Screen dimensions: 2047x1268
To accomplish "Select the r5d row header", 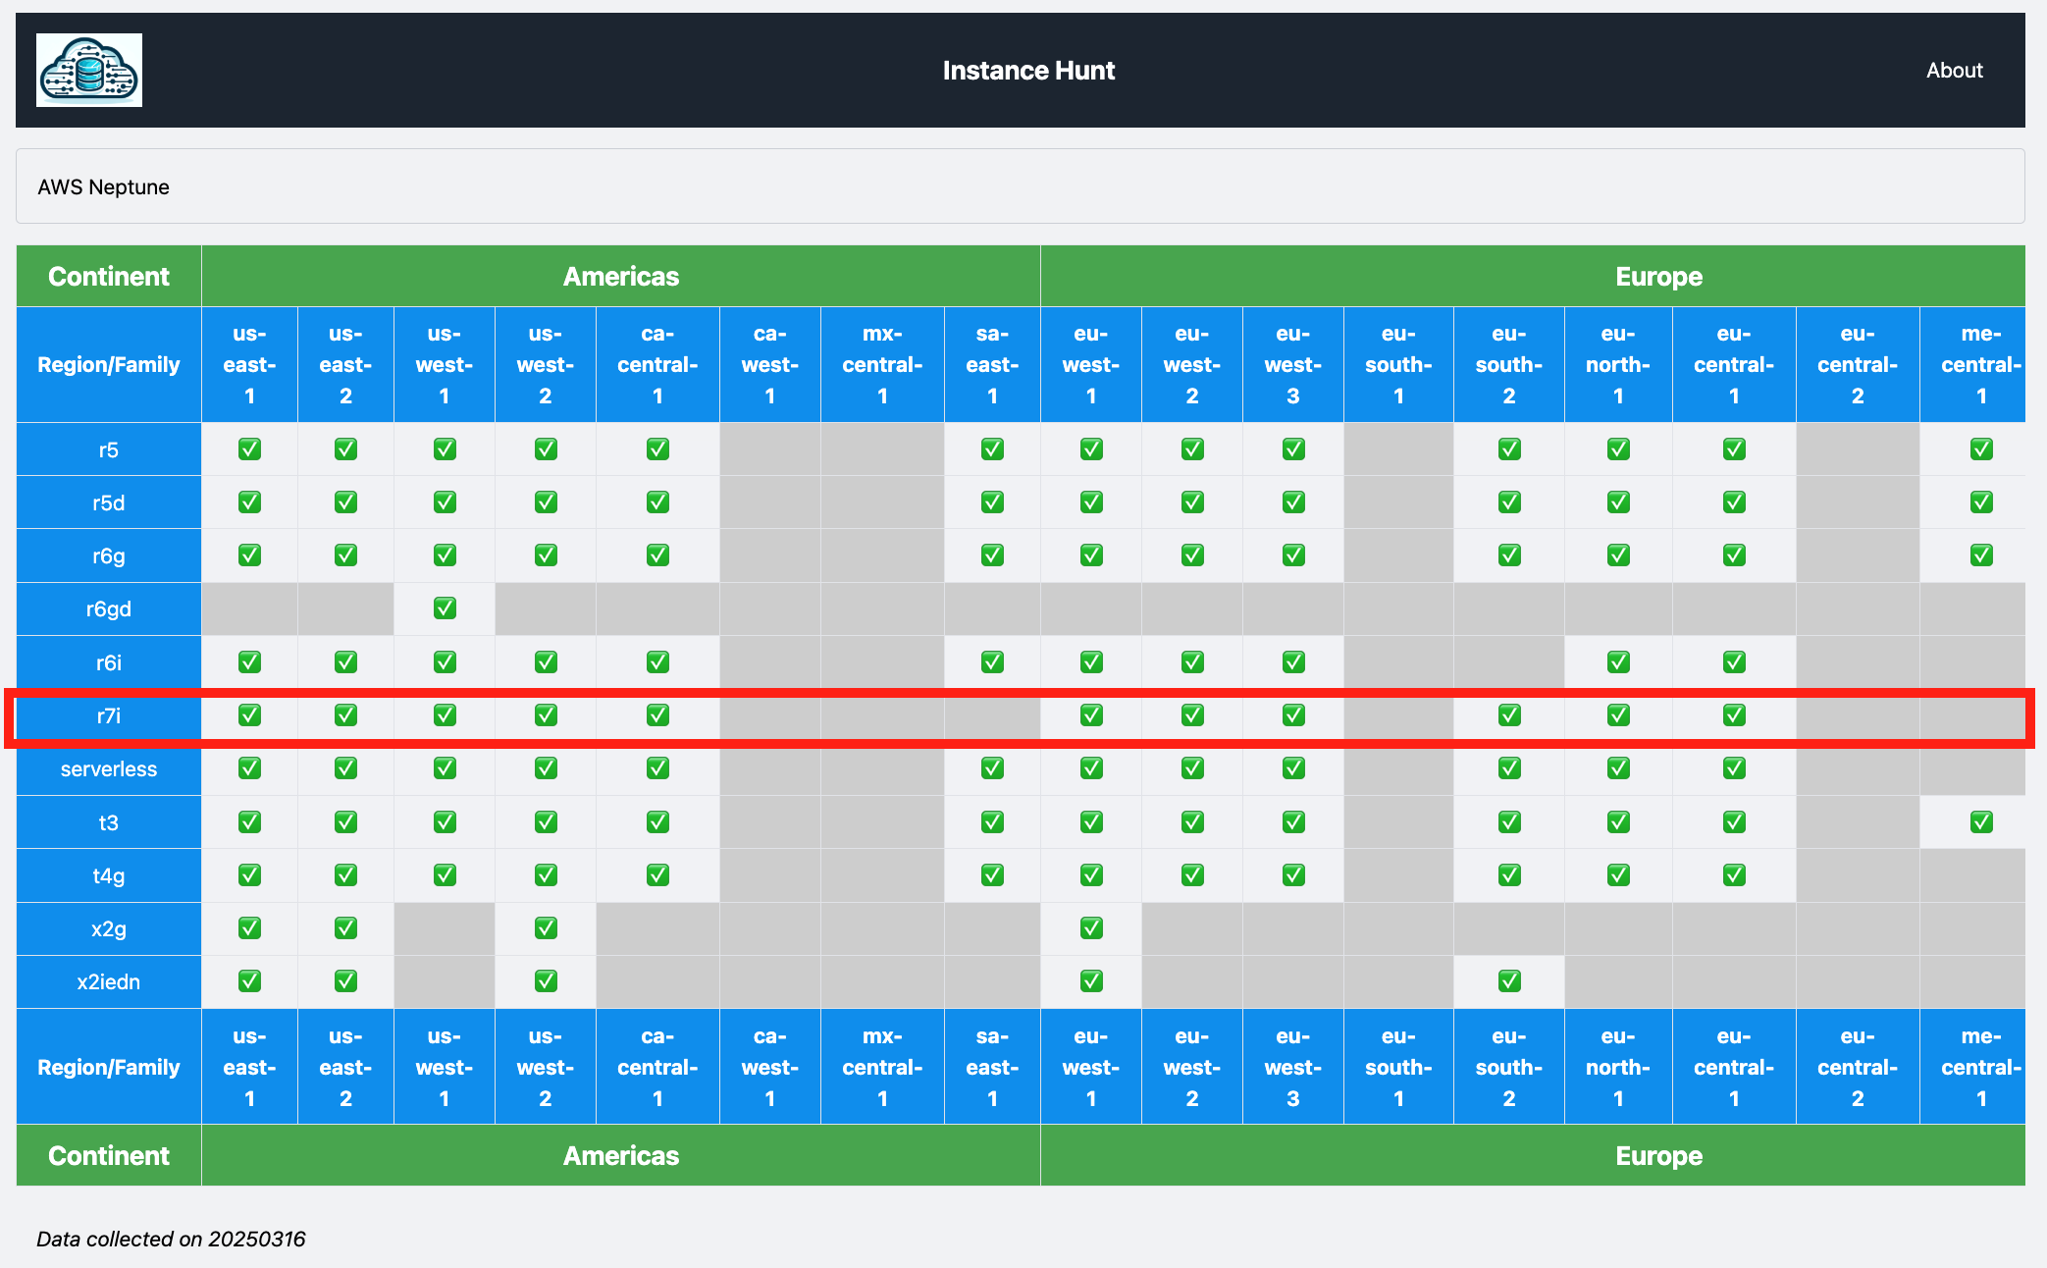I will pos(109,502).
